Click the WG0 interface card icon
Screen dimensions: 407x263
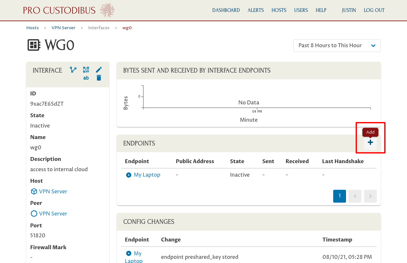point(34,45)
